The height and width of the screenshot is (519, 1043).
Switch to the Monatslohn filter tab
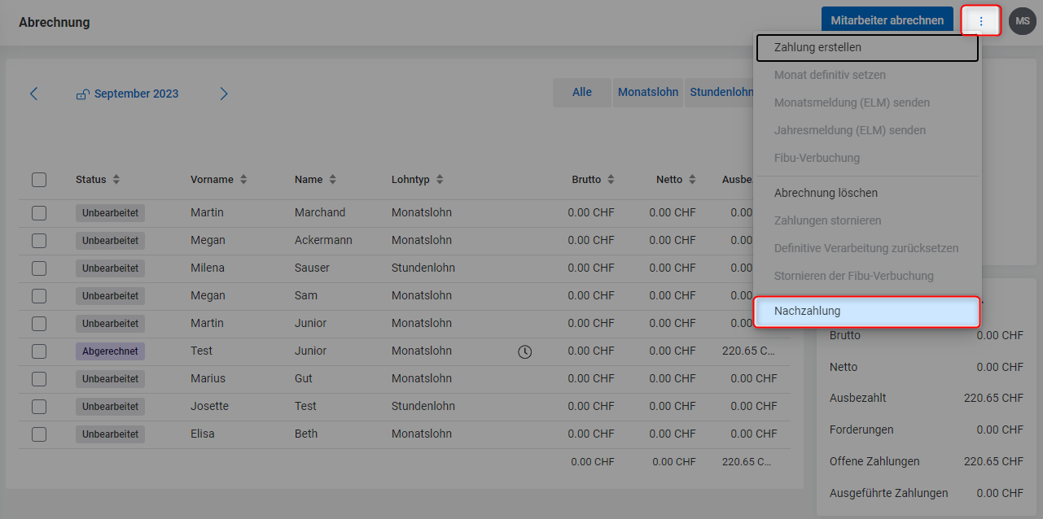[647, 93]
